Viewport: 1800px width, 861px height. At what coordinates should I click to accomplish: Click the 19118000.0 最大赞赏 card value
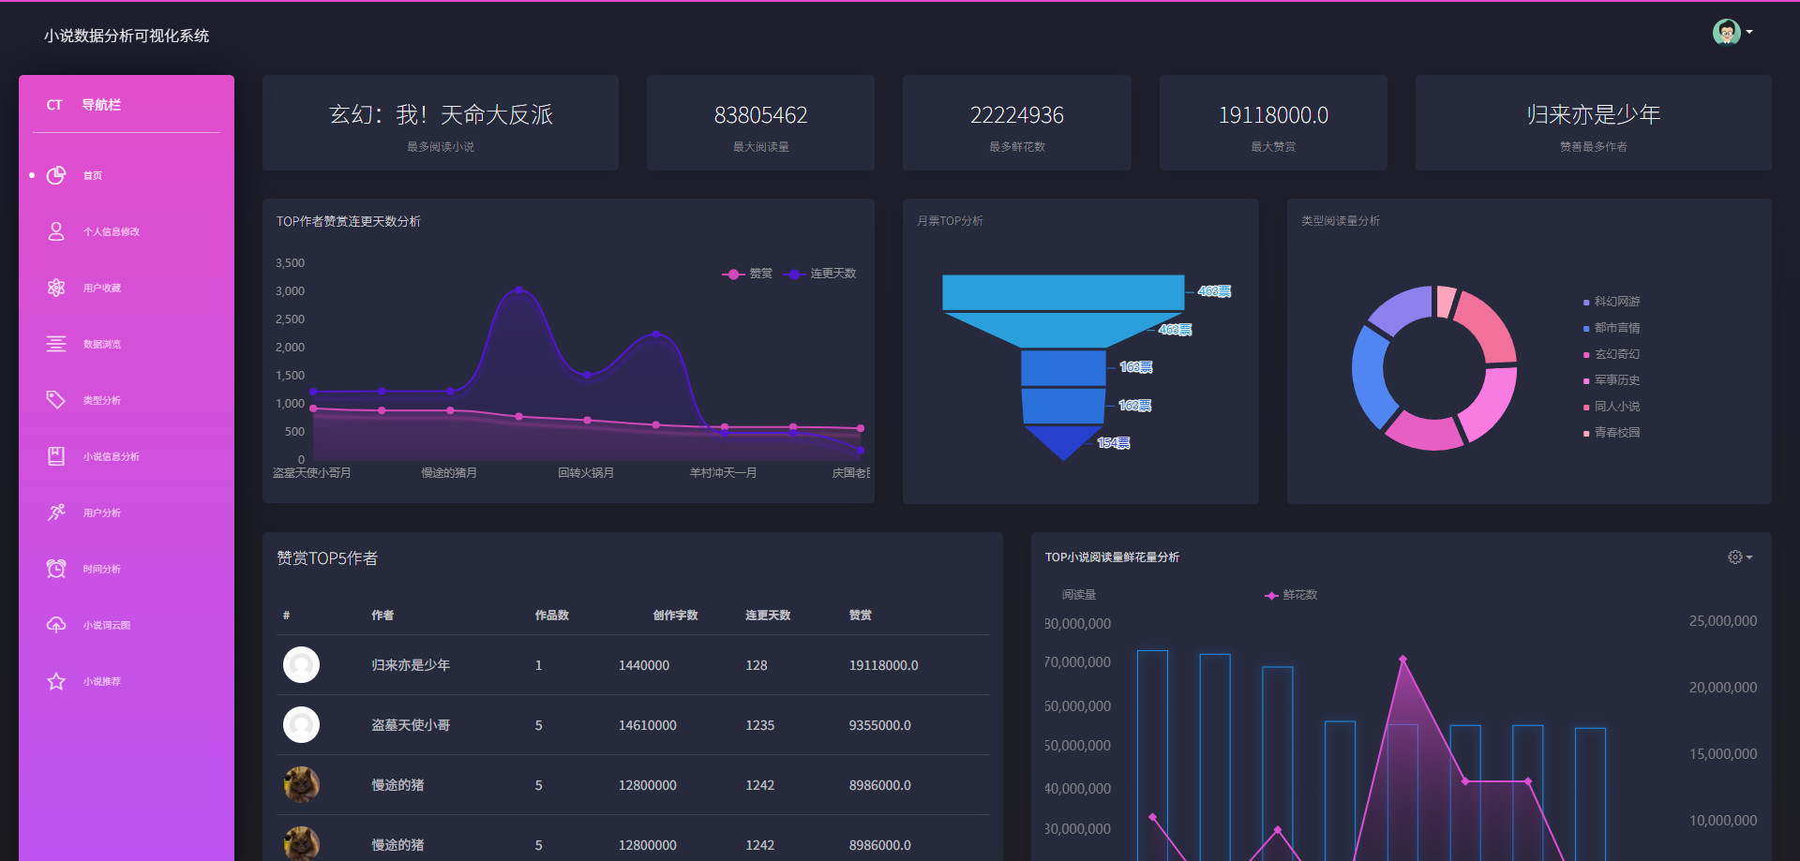click(1273, 115)
